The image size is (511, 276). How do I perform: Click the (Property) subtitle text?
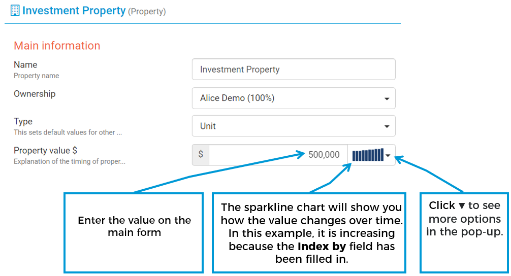tap(147, 11)
